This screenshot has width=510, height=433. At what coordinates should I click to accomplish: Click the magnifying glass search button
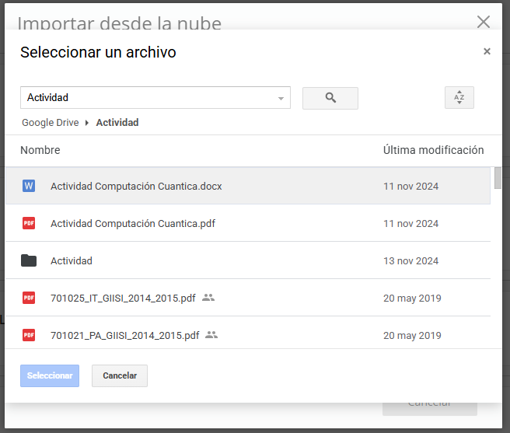pyautogui.click(x=330, y=98)
